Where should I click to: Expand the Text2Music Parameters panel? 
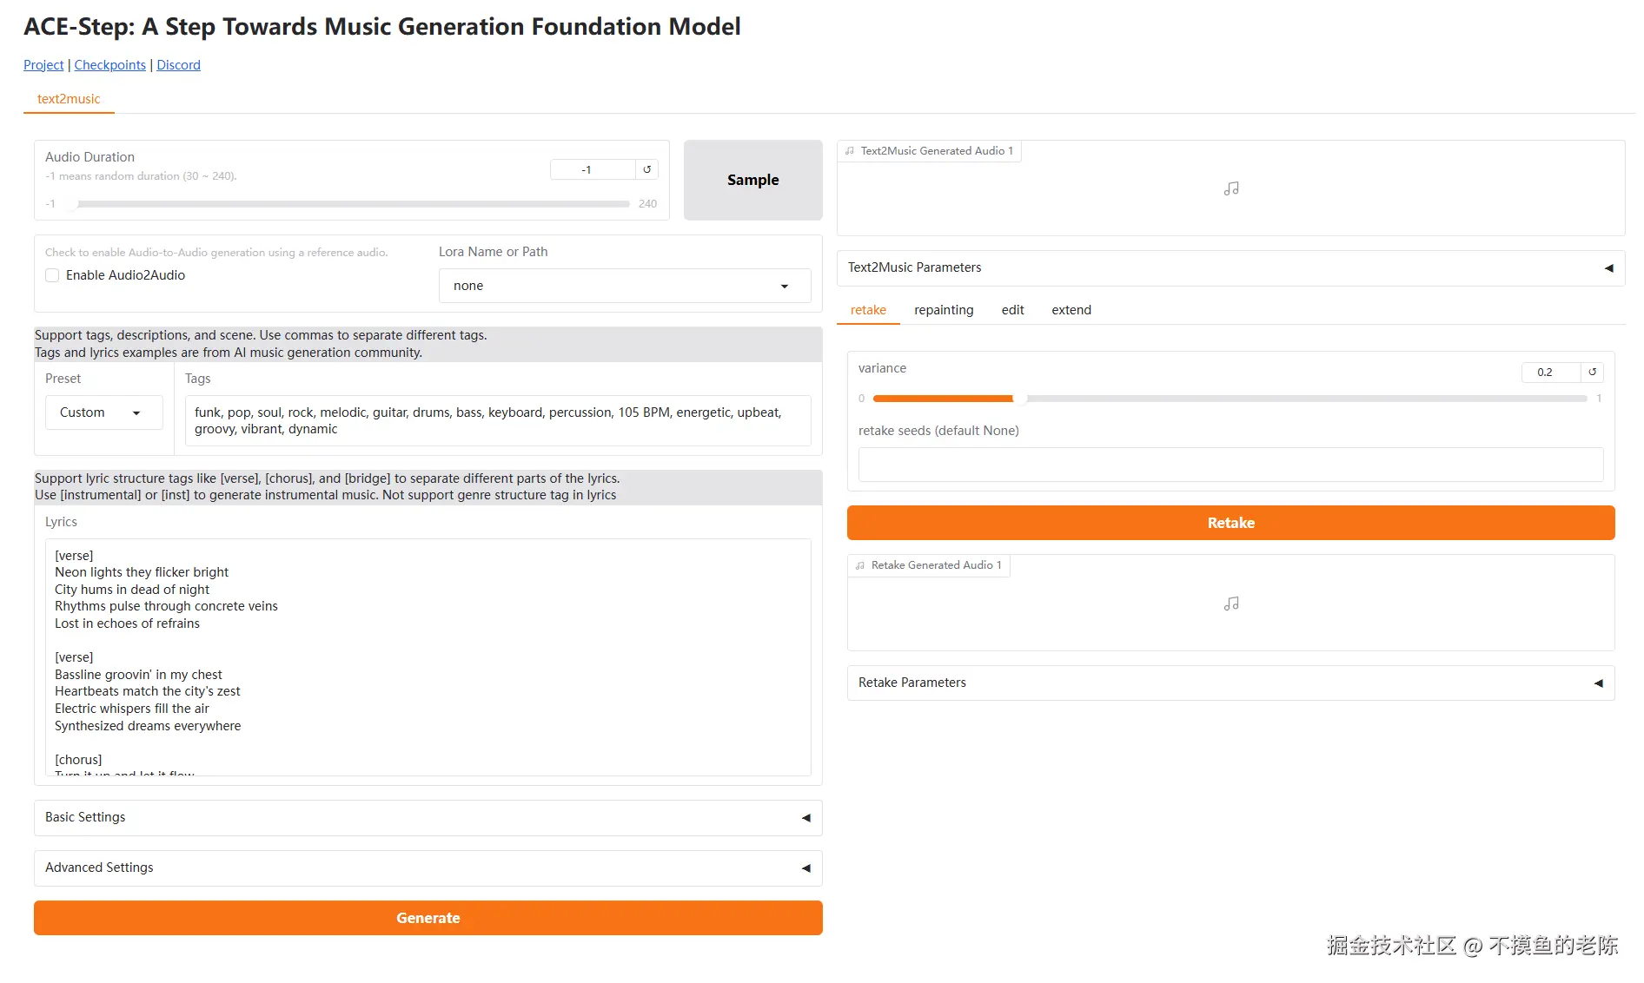pyautogui.click(x=1230, y=267)
